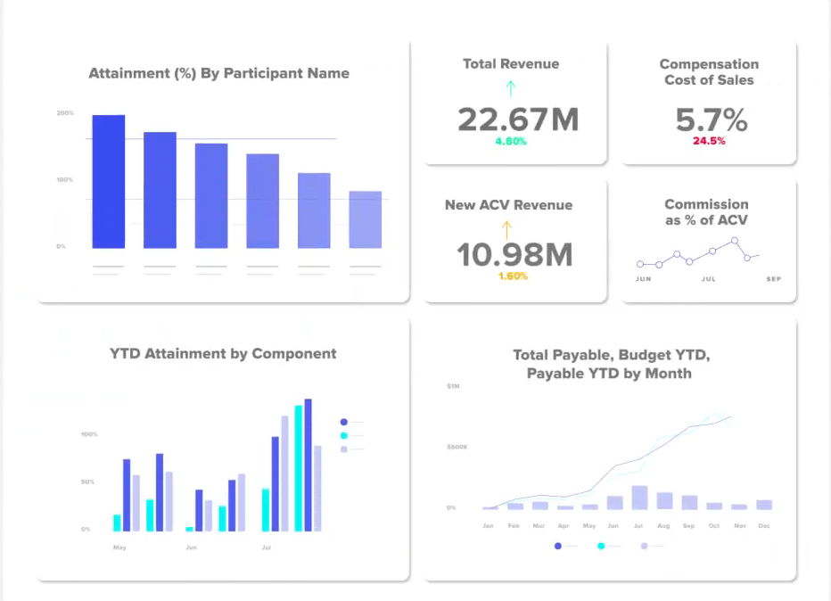Click the $1M axis label on Total Payable chart
The width and height of the screenshot is (831, 601).
[x=453, y=386]
